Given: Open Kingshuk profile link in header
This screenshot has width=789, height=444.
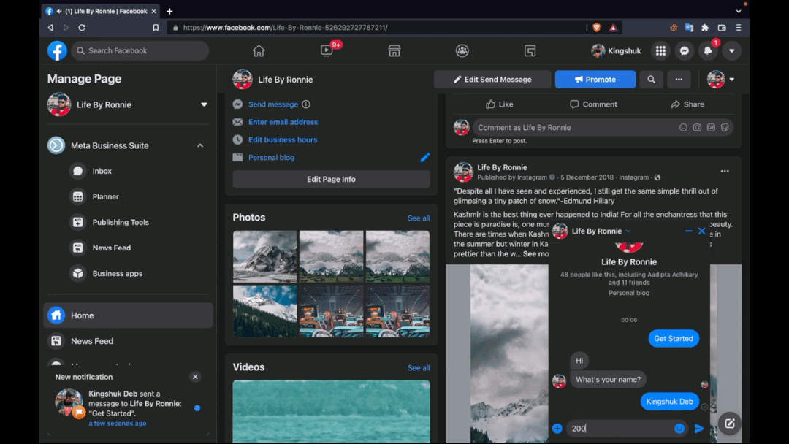Looking at the screenshot, I should click(x=616, y=51).
